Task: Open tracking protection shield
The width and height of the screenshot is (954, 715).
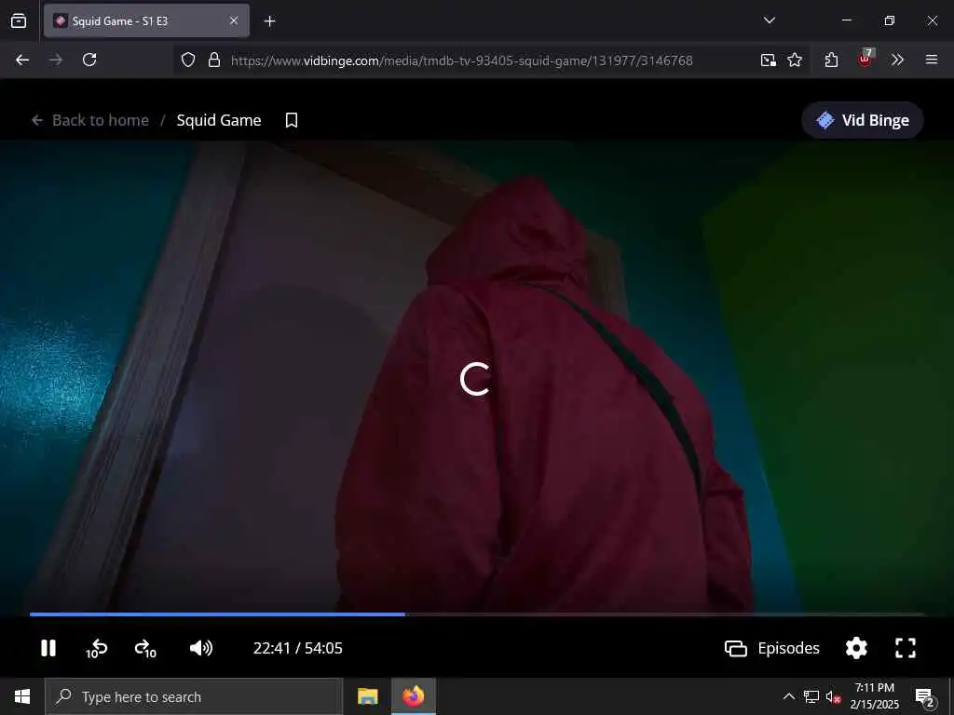Action: (x=188, y=60)
